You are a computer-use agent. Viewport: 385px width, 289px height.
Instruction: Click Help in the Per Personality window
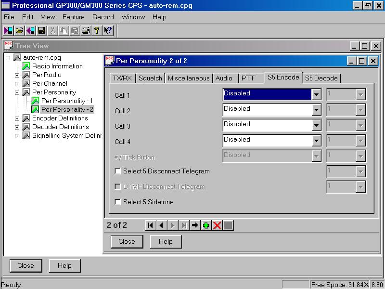(x=166, y=242)
